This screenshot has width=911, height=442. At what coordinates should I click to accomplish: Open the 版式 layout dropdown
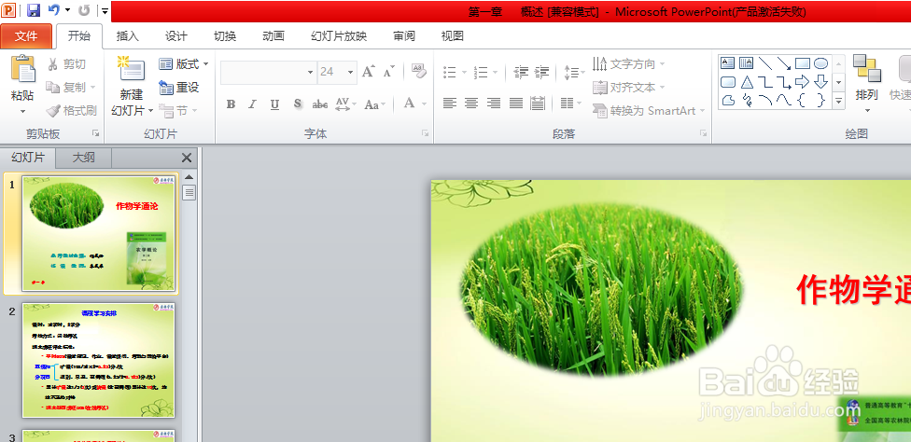coord(184,63)
